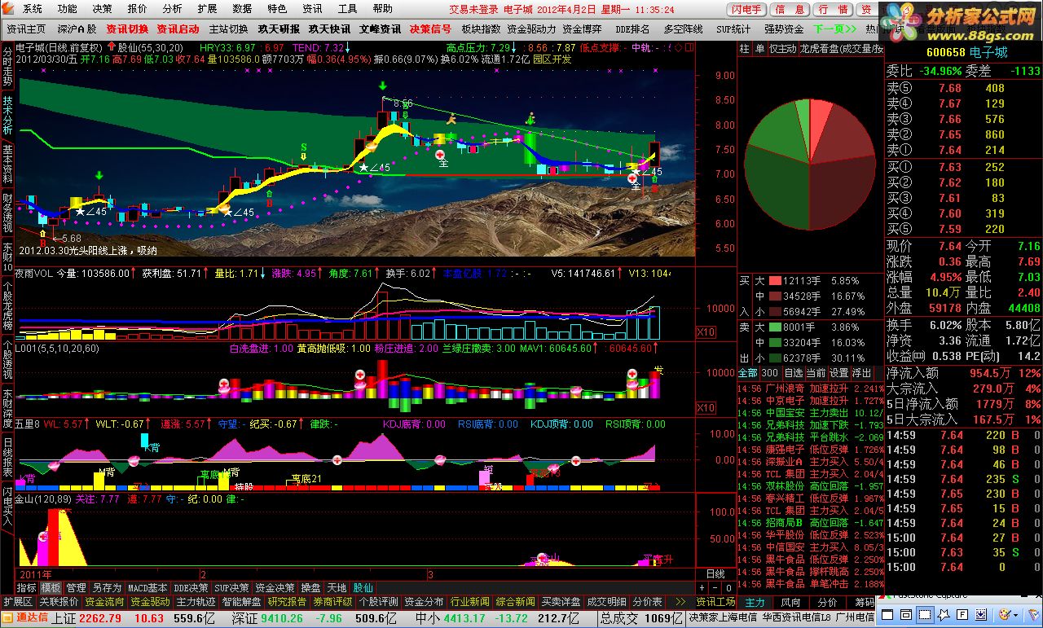Viewport: 1043px width, 628px height.
Task: Click the 研究报告 bottom tab
Action: 287,602
